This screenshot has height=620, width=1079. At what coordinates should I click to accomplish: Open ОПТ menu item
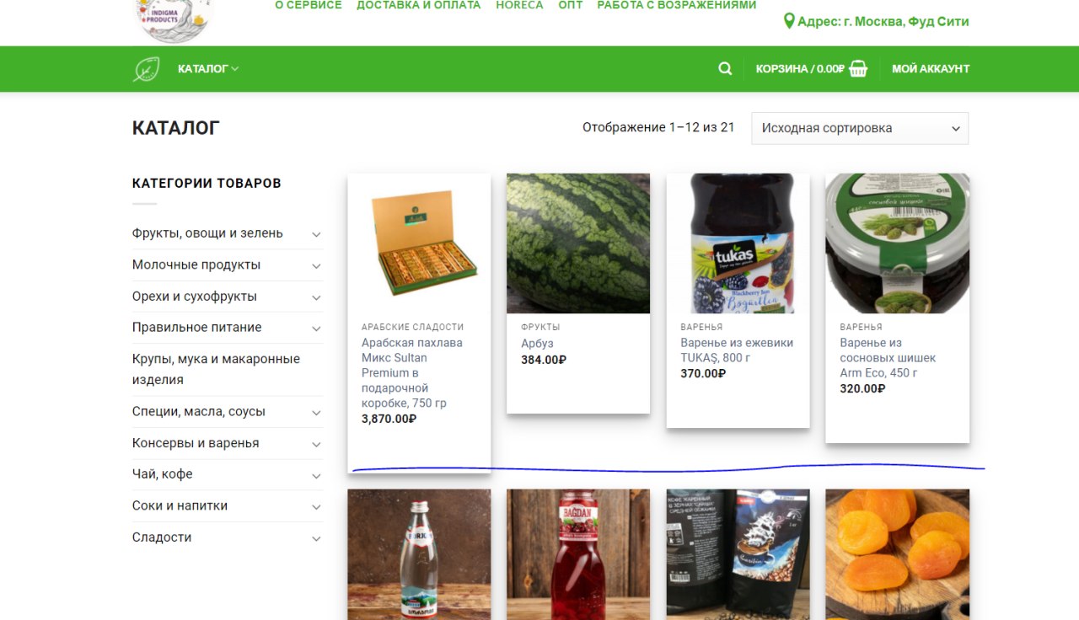click(571, 5)
